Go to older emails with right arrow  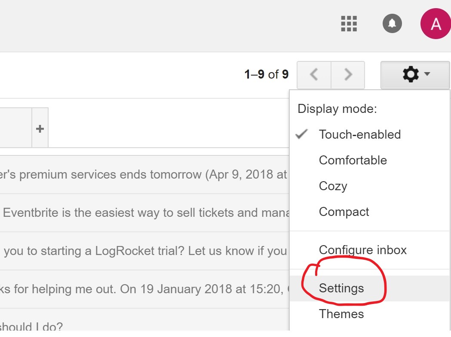pos(348,75)
